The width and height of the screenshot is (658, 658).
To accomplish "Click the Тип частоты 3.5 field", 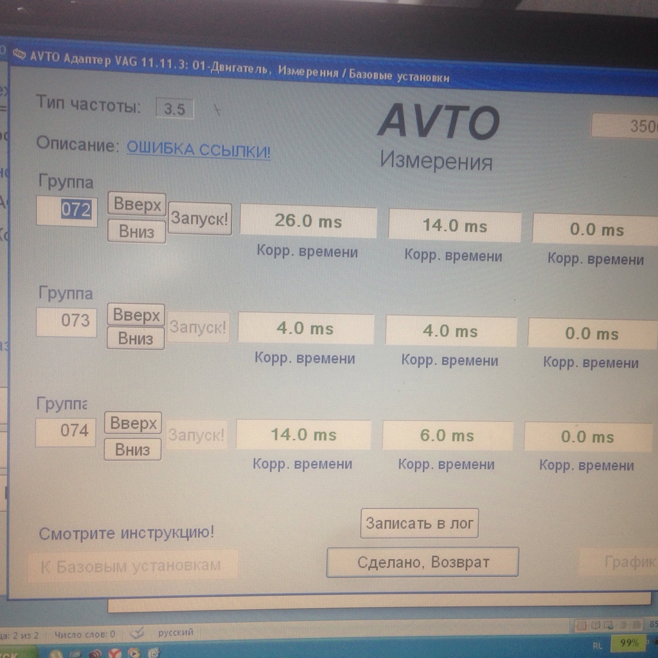I will (174, 109).
